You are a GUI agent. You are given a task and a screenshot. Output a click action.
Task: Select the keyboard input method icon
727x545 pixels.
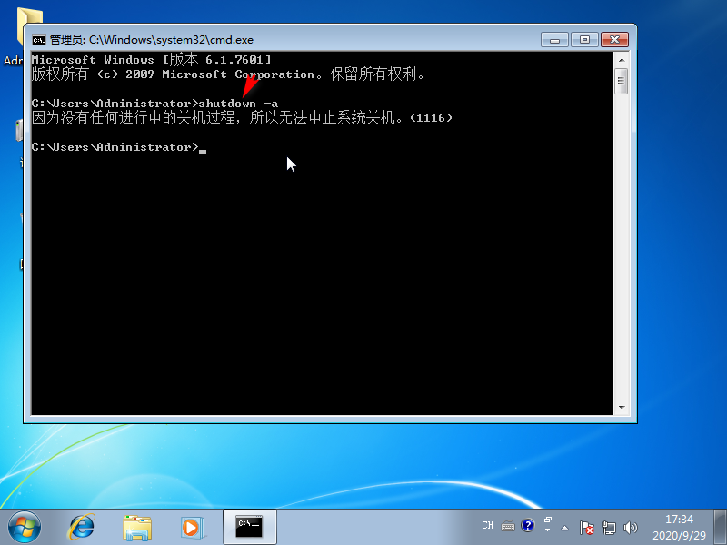pyautogui.click(x=507, y=525)
